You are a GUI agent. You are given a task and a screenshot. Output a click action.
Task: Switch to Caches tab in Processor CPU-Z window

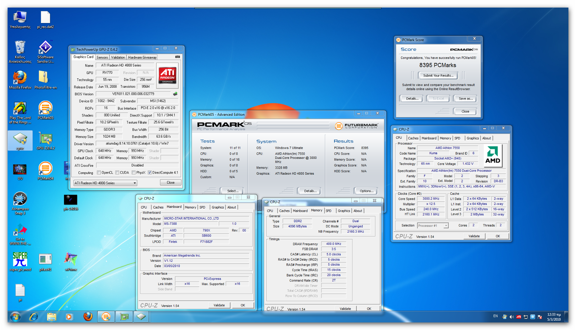[413, 138]
